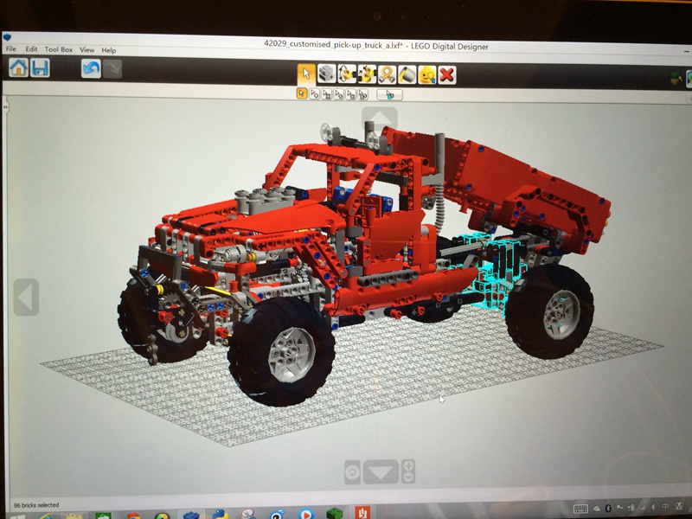Open the blue play button taskbar app

[305, 514]
